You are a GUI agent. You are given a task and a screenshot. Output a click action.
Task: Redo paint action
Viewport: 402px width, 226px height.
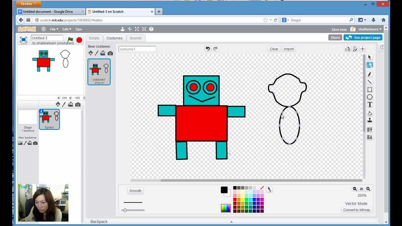(215, 49)
